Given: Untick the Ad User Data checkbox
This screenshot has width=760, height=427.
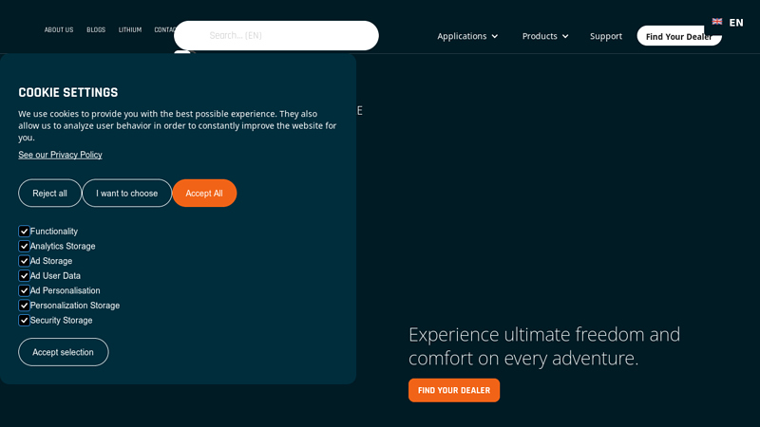Looking at the screenshot, I should click(x=25, y=275).
